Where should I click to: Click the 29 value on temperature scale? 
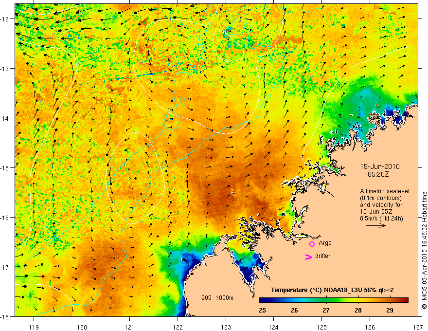tap(390, 310)
